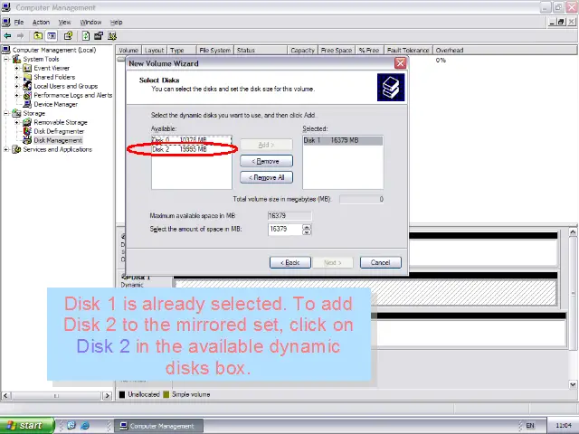
Task: Expand Performance Logs and Alerts node
Action: [x=16, y=95]
